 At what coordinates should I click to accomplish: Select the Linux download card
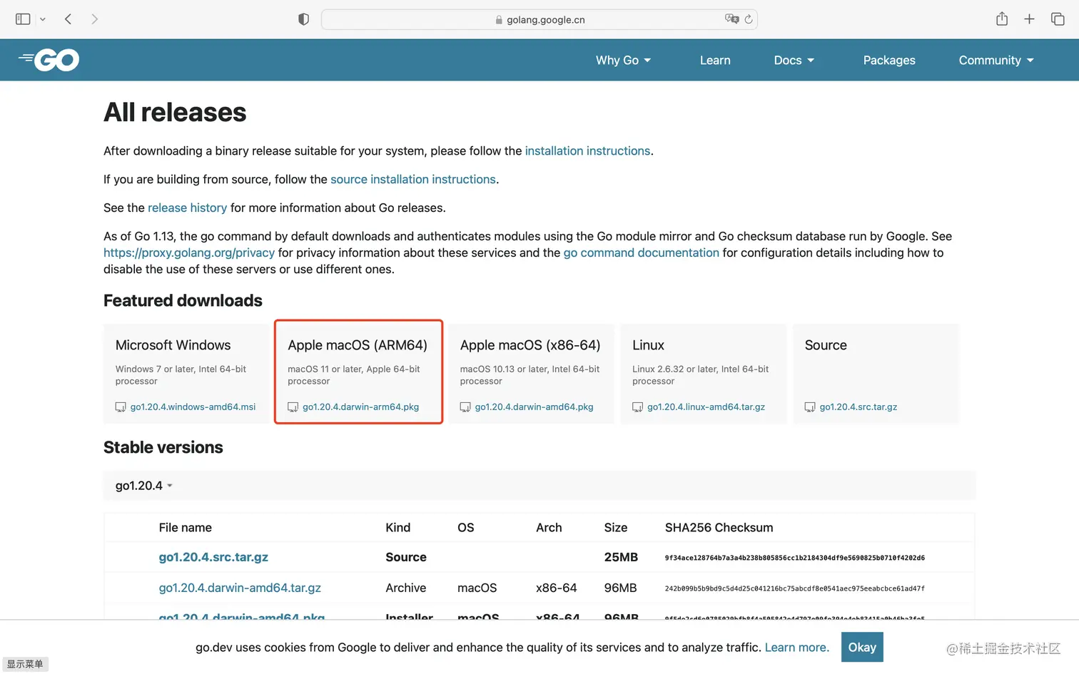pyautogui.click(x=704, y=374)
